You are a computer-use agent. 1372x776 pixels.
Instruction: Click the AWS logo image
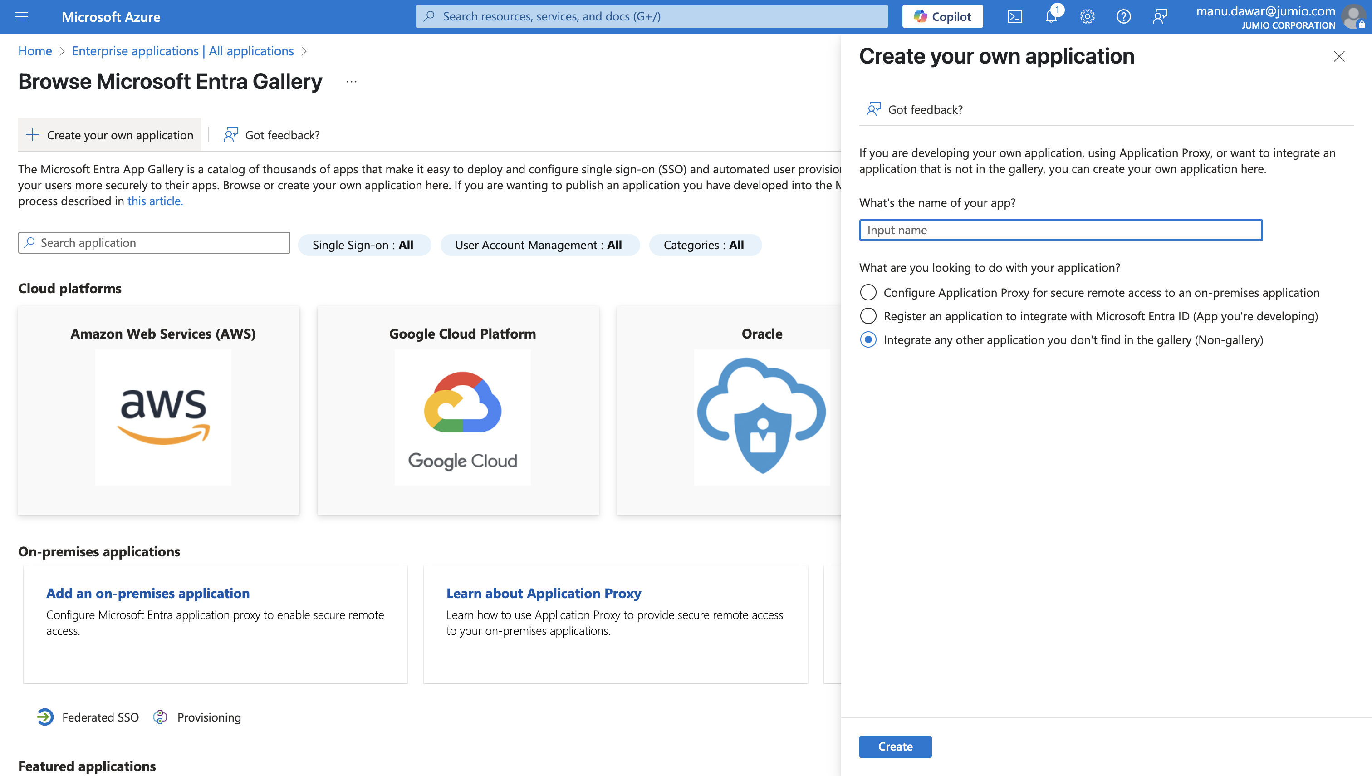164,417
